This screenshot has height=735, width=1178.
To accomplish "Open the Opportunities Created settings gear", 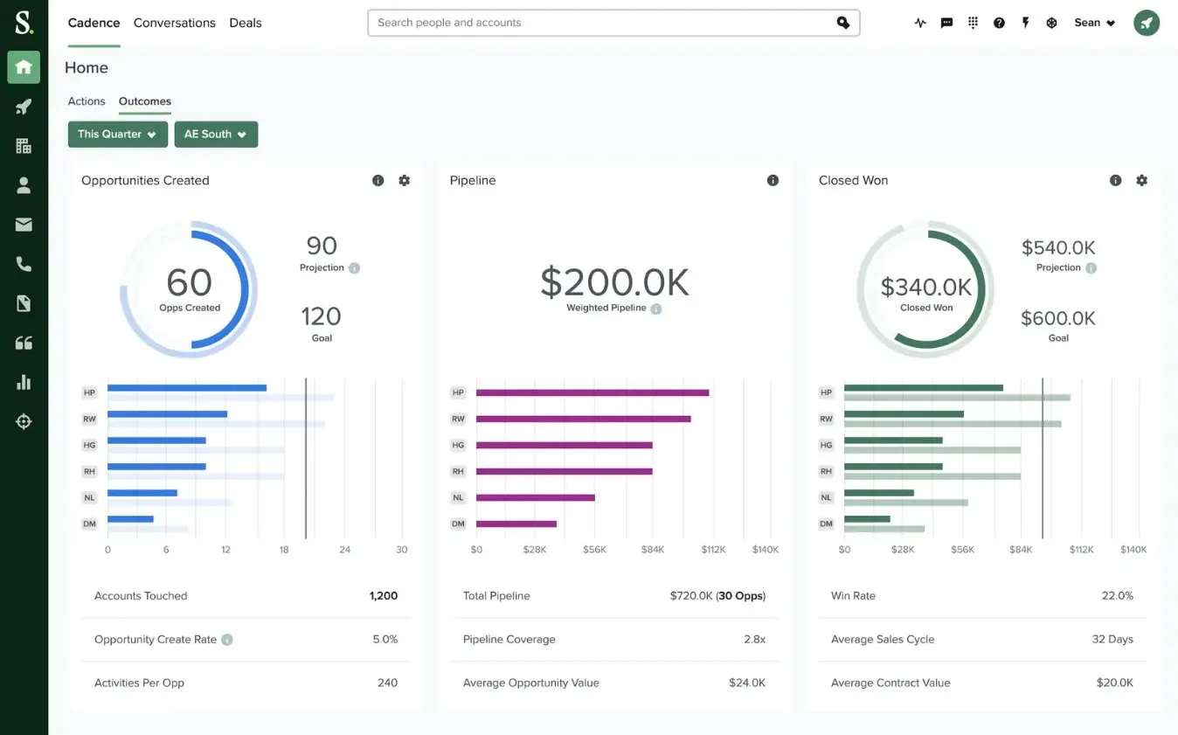I will [x=404, y=180].
